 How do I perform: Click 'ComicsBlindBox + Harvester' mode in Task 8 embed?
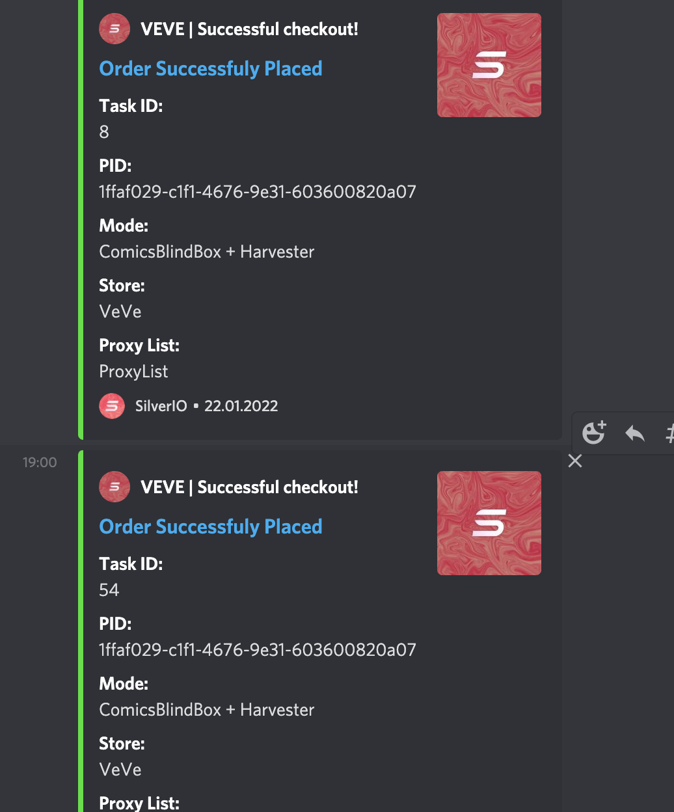(x=207, y=252)
